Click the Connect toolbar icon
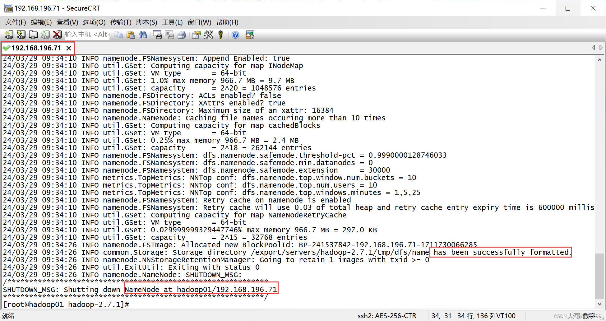This screenshot has height=321, width=606. (9, 35)
